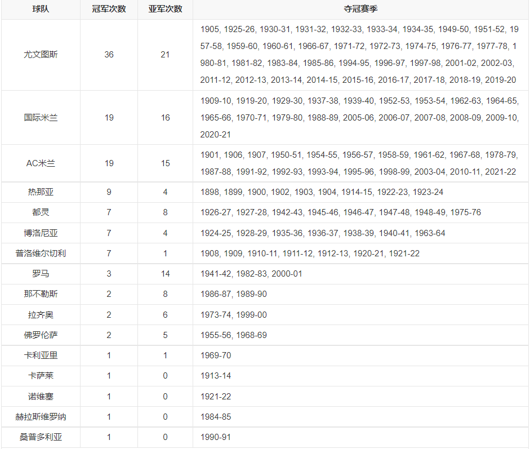Click the team name 都灵
The image size is (530, 449).
(x=41, y=212)
